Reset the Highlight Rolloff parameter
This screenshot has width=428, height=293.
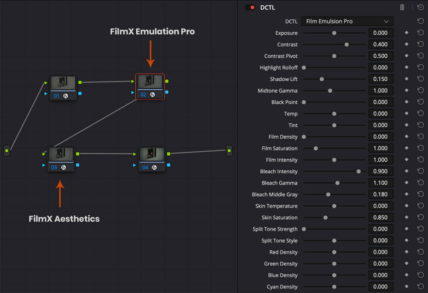coord(420,67)
